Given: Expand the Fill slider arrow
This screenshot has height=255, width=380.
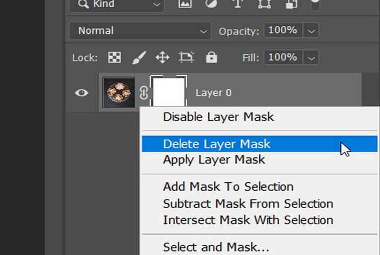Looking at the screenshot, I should (312, 58).
